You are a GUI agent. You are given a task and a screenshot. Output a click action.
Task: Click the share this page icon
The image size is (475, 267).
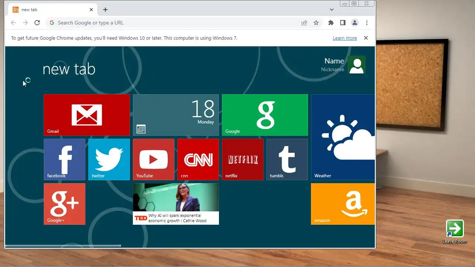(x=304, y=23)
